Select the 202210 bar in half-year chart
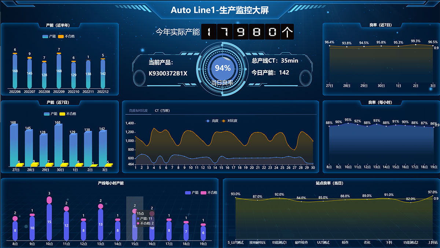Image resolution: width=440 pixels, height=248 pixels. (x=74, y=75)
